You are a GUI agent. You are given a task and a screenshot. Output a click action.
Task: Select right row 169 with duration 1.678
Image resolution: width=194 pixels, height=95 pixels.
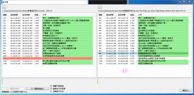[143, 18]
